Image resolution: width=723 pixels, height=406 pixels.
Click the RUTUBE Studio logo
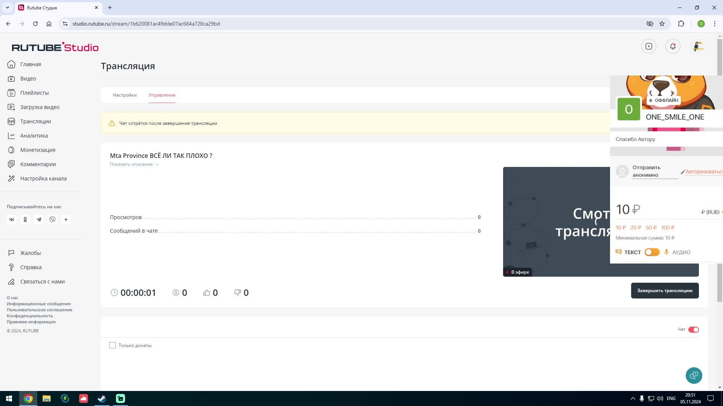click(55, 47)
